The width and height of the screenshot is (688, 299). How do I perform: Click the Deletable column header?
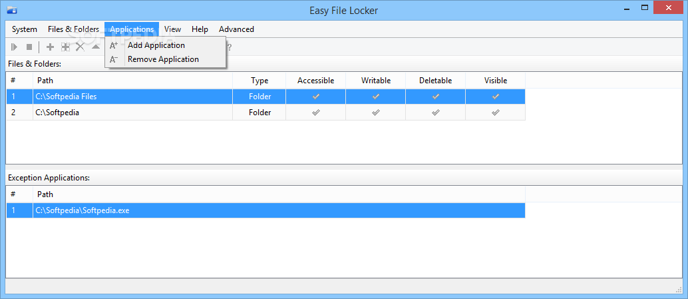tap(435, 81)
